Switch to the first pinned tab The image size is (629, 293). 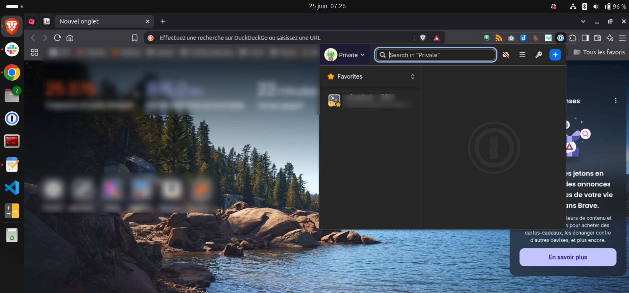[32, 21]
